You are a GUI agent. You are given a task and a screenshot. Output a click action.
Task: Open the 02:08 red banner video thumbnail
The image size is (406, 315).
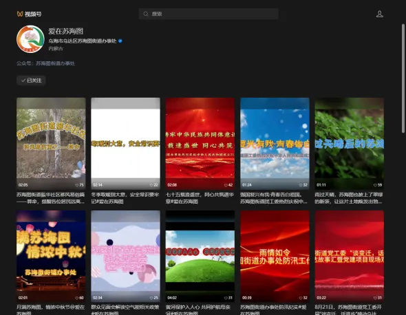200,143
